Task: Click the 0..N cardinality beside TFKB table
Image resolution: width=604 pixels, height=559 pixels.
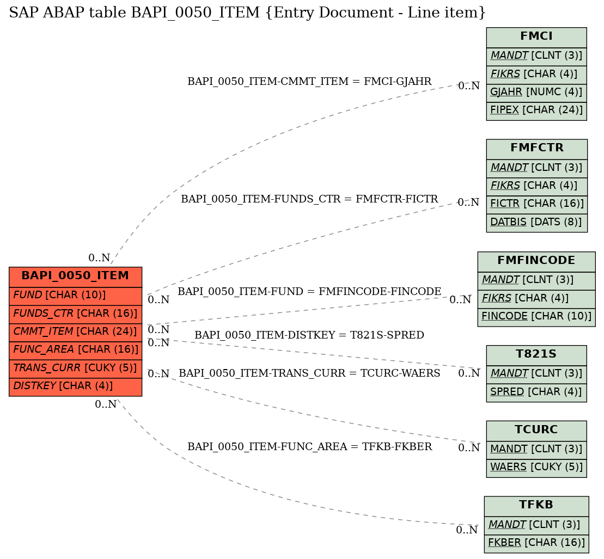Action: click(x=467, y=530)
